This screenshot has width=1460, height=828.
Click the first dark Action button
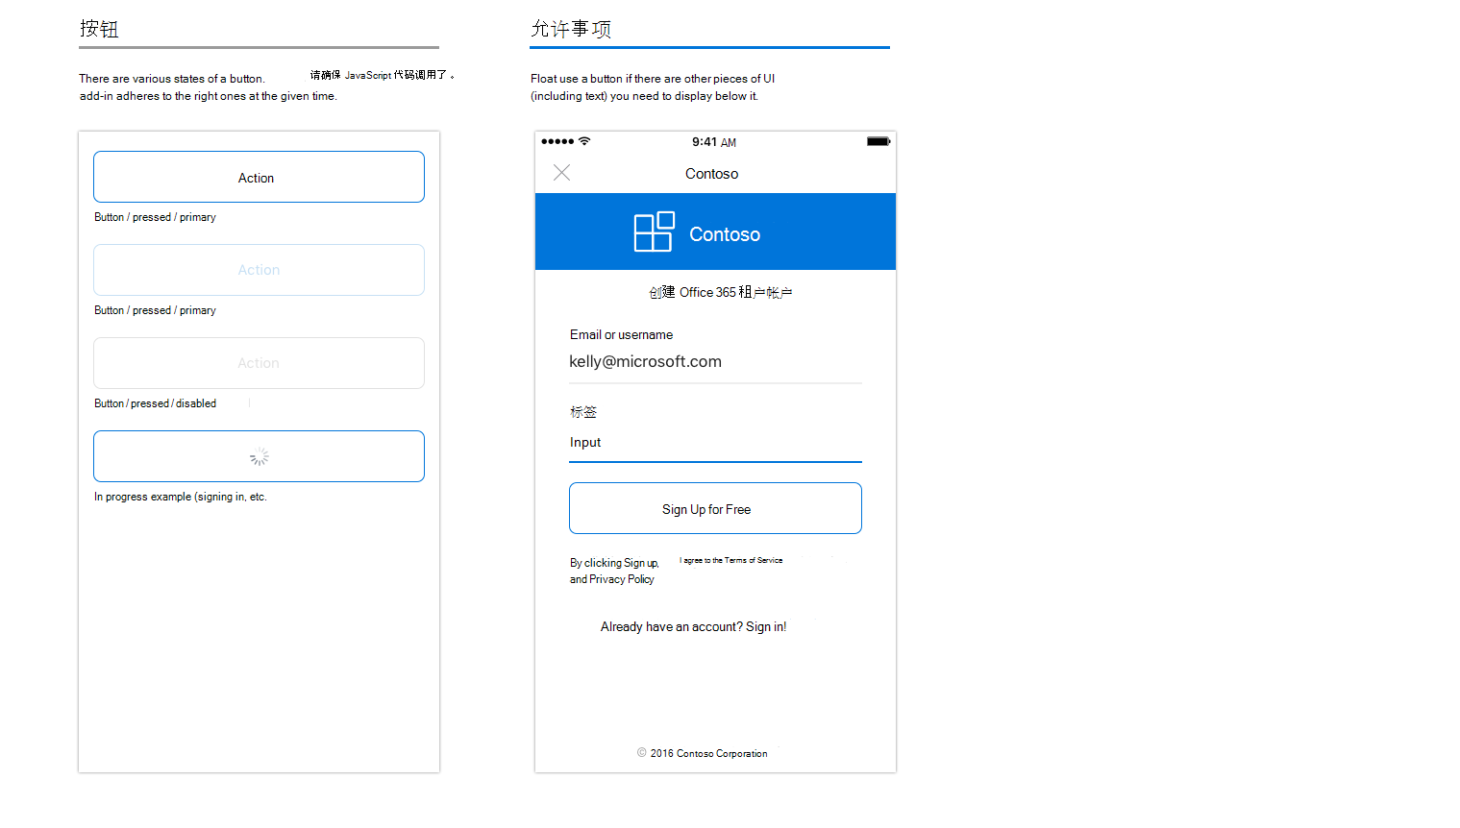coord(259,177)
